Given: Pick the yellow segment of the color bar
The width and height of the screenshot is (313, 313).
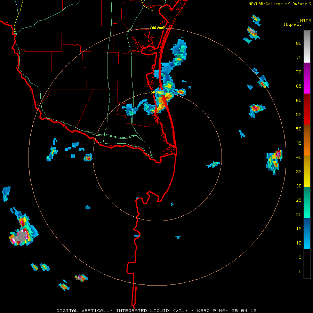Looking at the screenshot, I should pyautogui.click(x=307, y=171).
